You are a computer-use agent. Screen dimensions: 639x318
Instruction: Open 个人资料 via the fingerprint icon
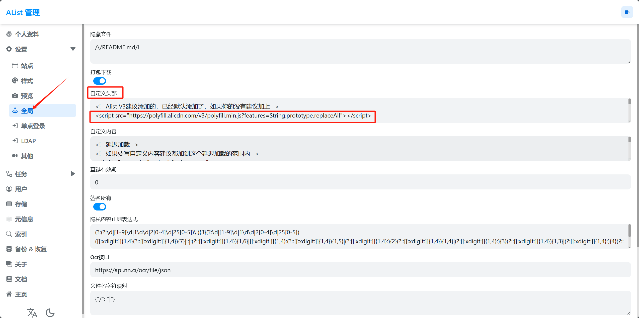9,34
